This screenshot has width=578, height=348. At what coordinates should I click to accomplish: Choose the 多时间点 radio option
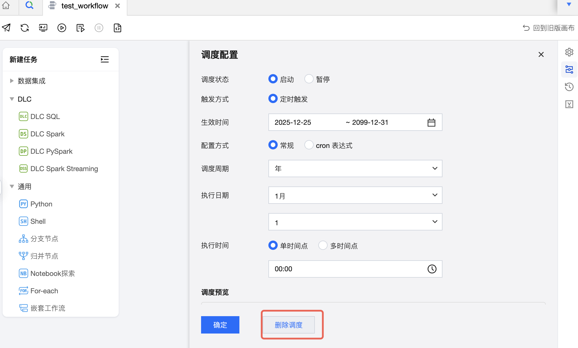pyautogui.click(x=323, y=246)
